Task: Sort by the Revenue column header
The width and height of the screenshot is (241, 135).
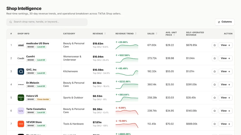Action: [99, 34]
